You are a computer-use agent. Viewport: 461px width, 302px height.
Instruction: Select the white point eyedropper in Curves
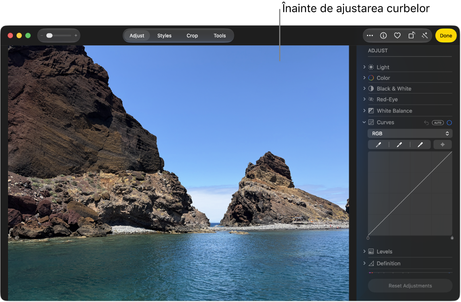tap(420, 144)
